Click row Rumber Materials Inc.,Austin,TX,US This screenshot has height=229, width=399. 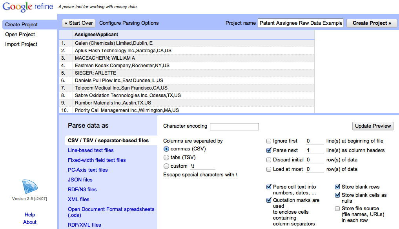(x=187, y=103)
